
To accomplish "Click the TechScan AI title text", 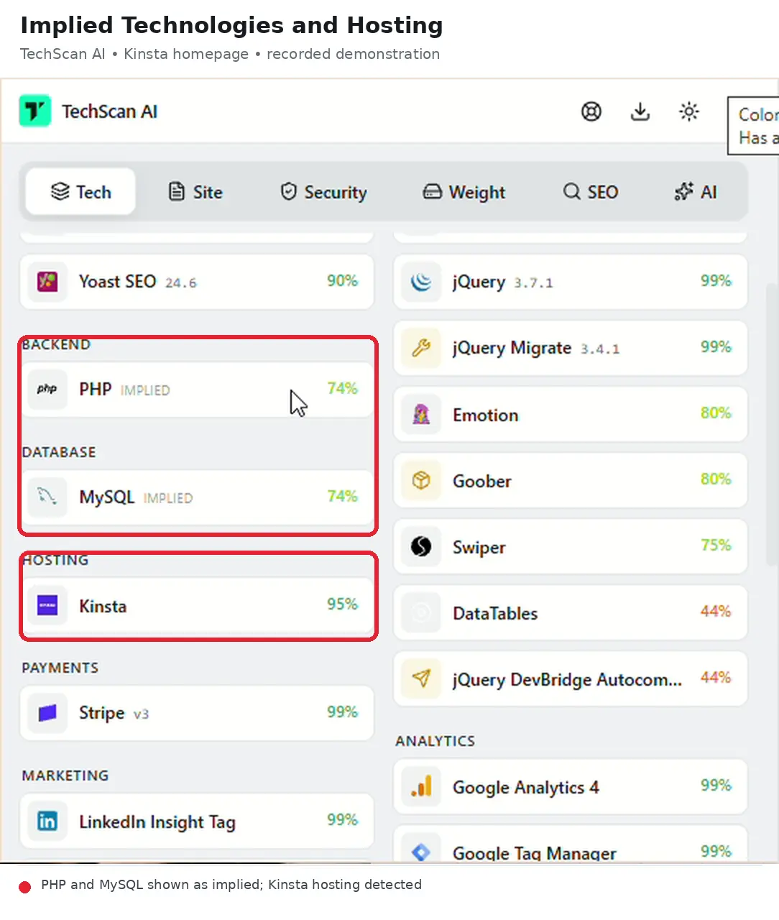I will [109, 111].
